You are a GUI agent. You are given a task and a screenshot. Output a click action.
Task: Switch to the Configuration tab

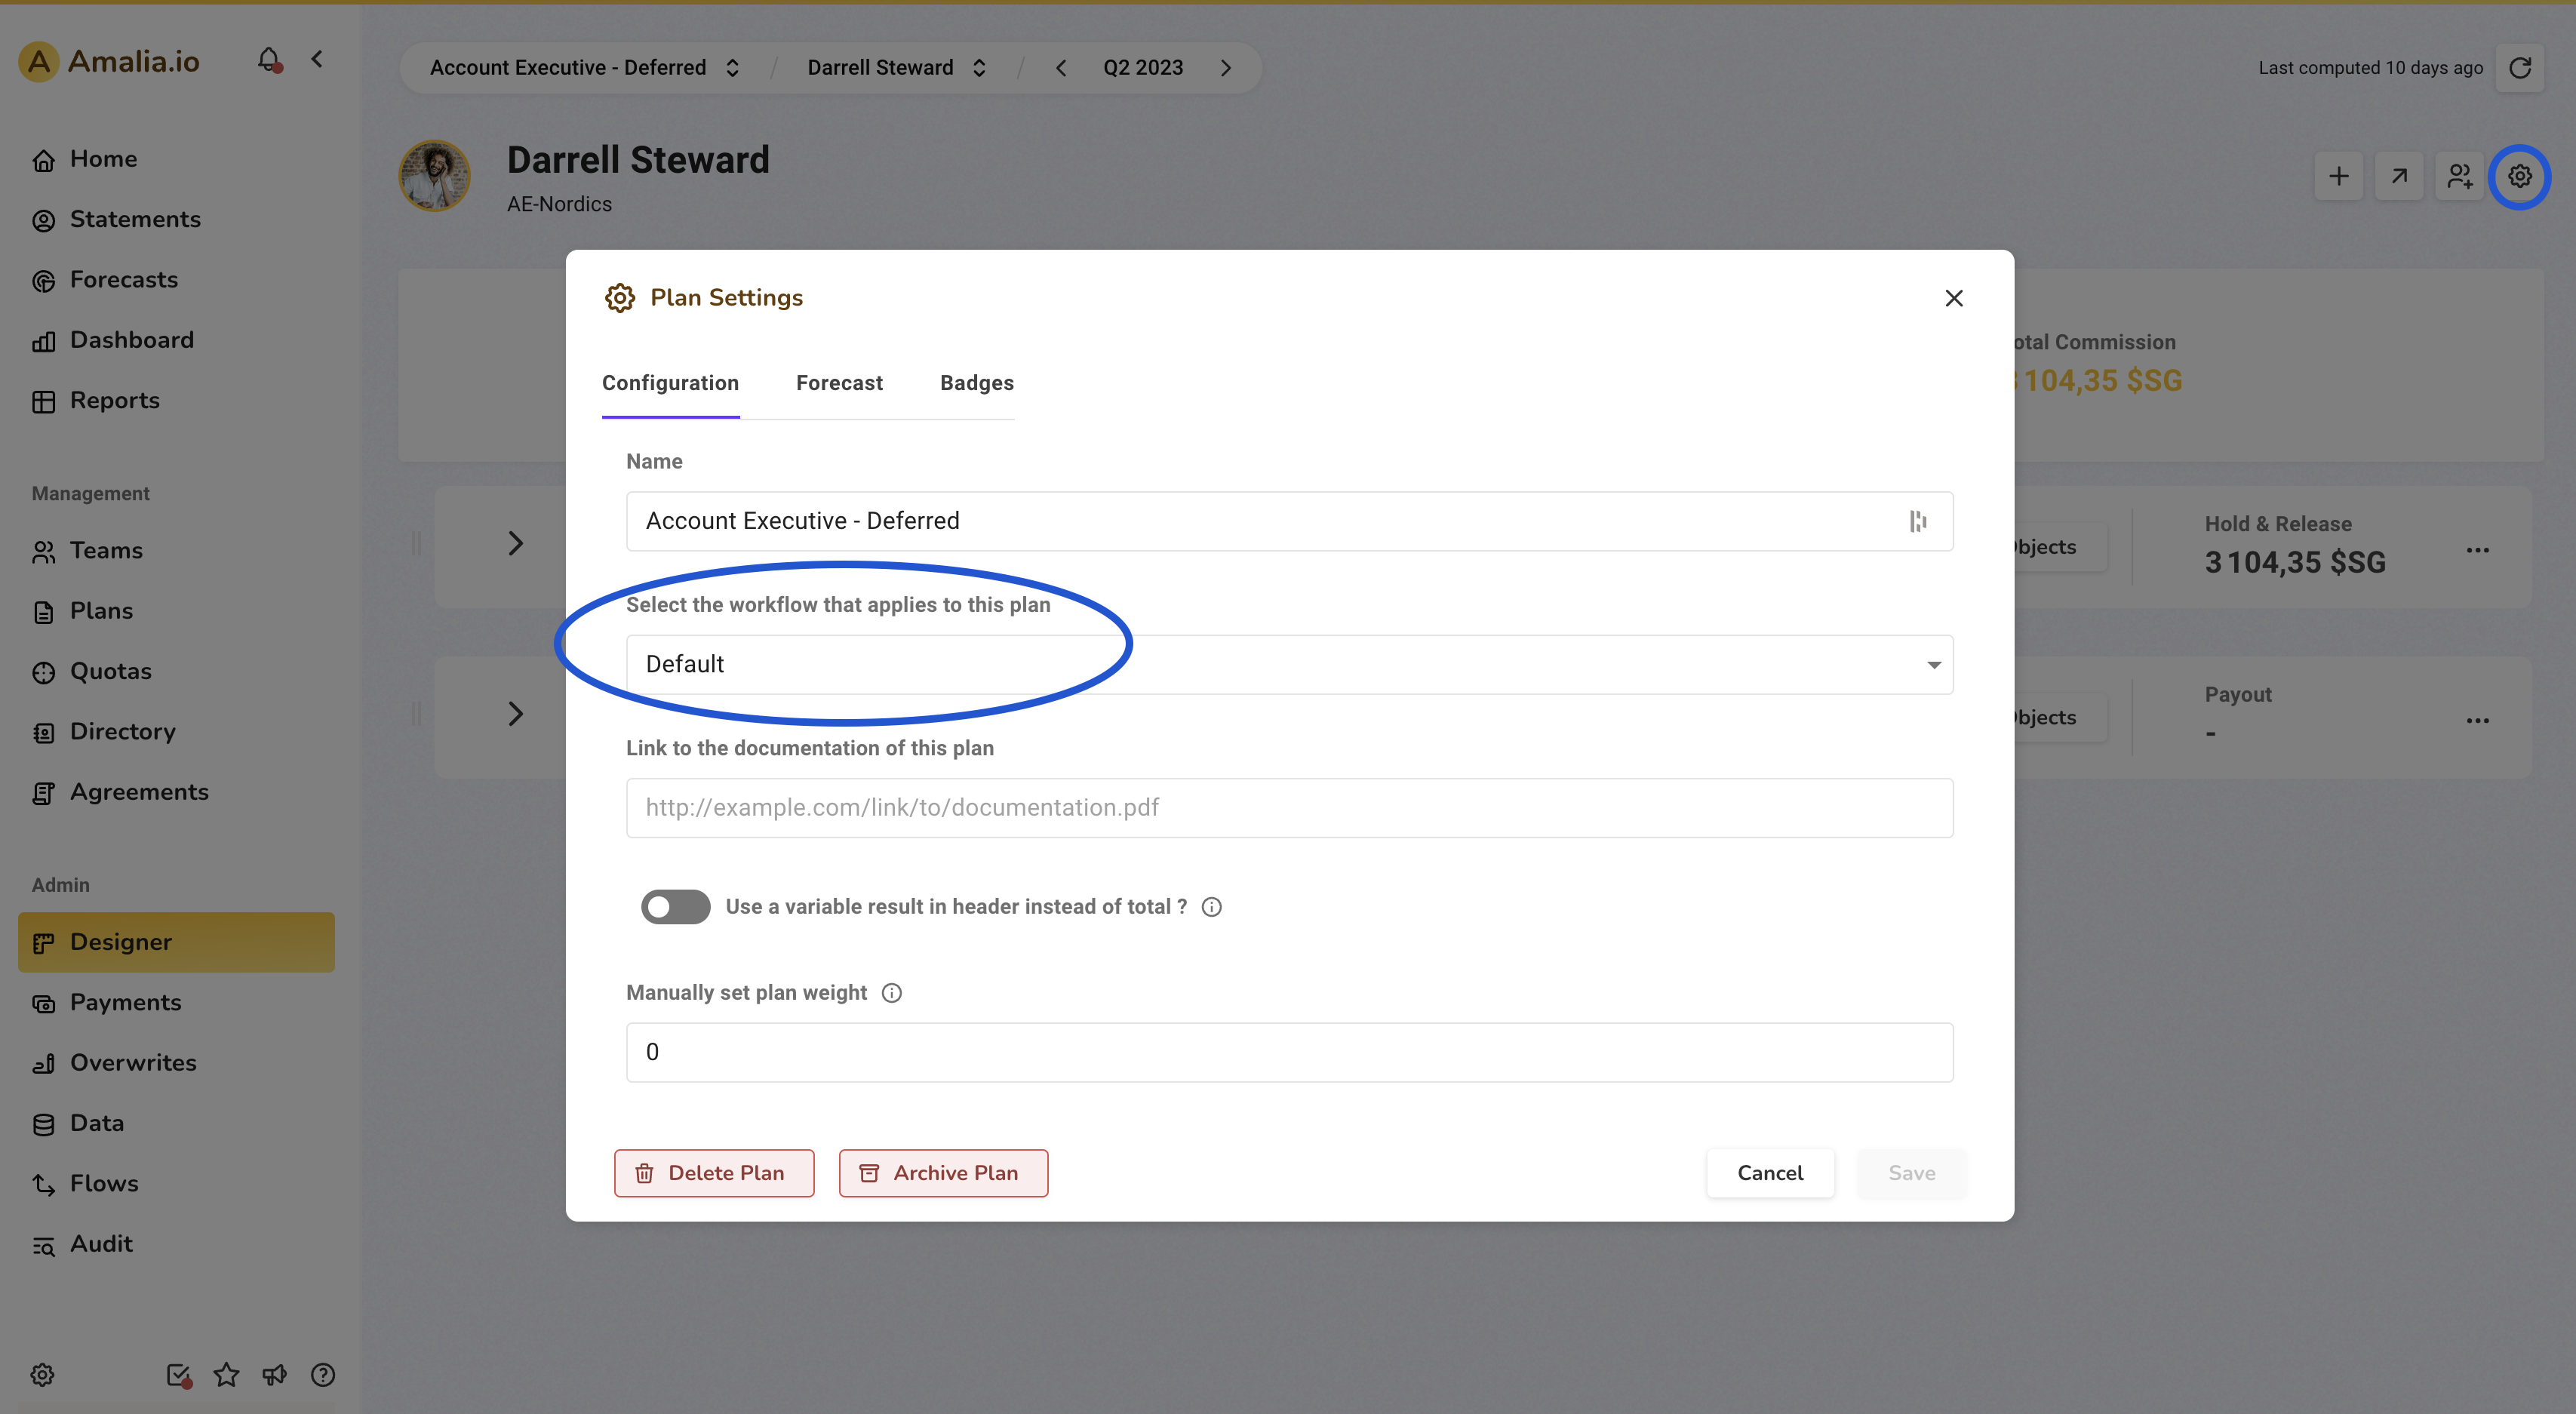pos(670,383)
